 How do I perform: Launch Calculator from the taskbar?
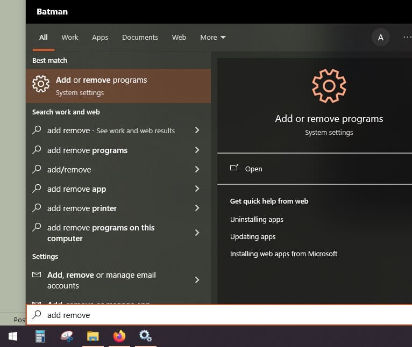click(x=40, y=336)
